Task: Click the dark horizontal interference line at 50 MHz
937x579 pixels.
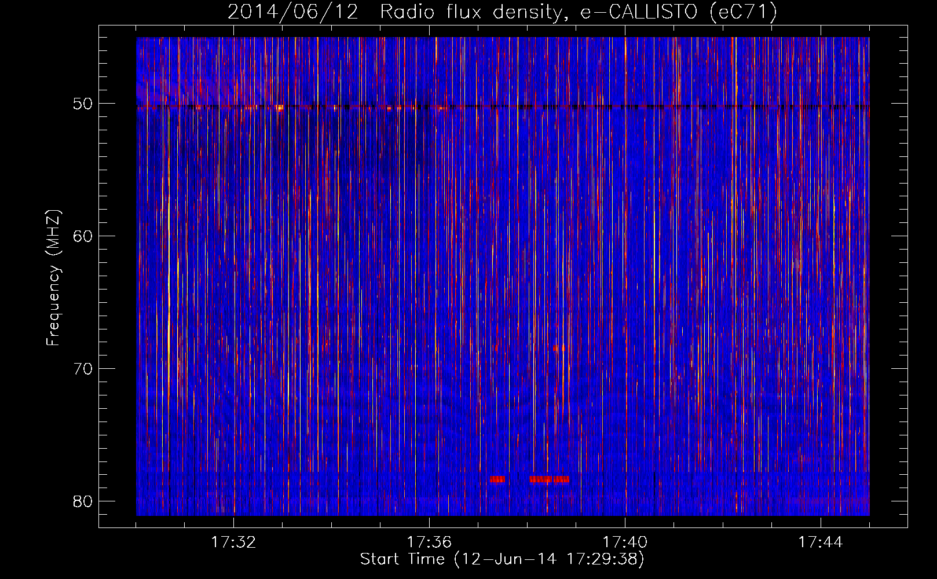Action: pyautogui.click(x=503, y=107)
